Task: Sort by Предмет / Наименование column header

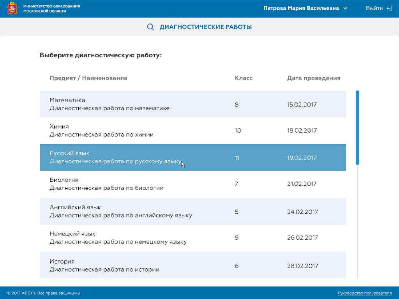Action: [88, 78]
